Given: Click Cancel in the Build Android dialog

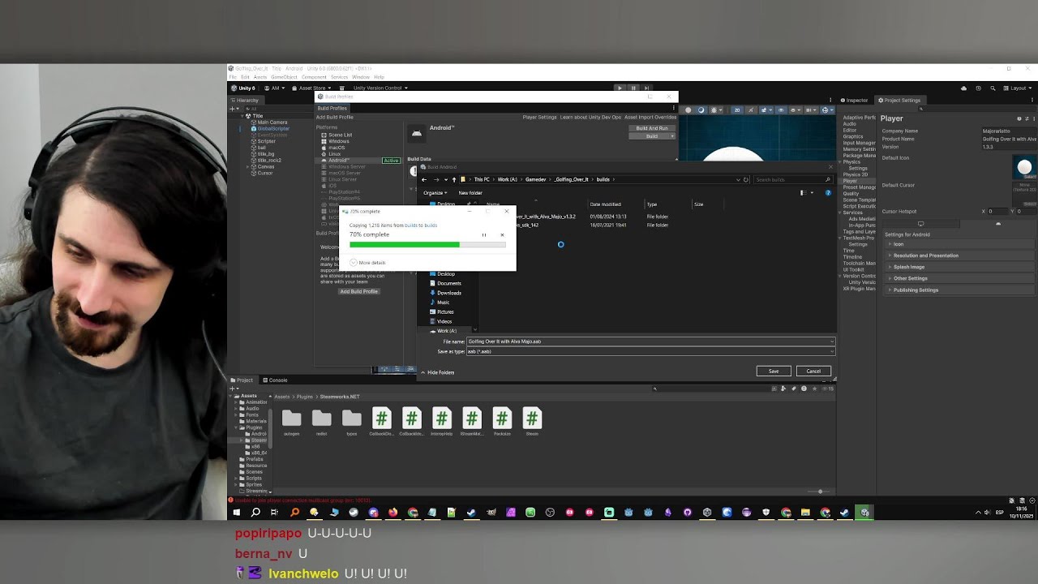Looking at the screenshot, I should click(813, 371).
